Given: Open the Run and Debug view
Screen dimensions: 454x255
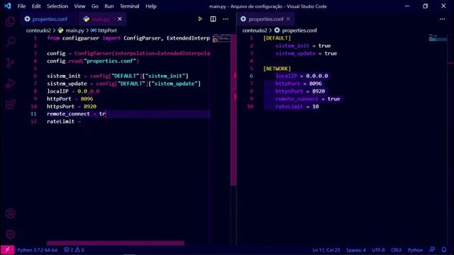Looking at the screenshot, I should [x=11, y=84].
